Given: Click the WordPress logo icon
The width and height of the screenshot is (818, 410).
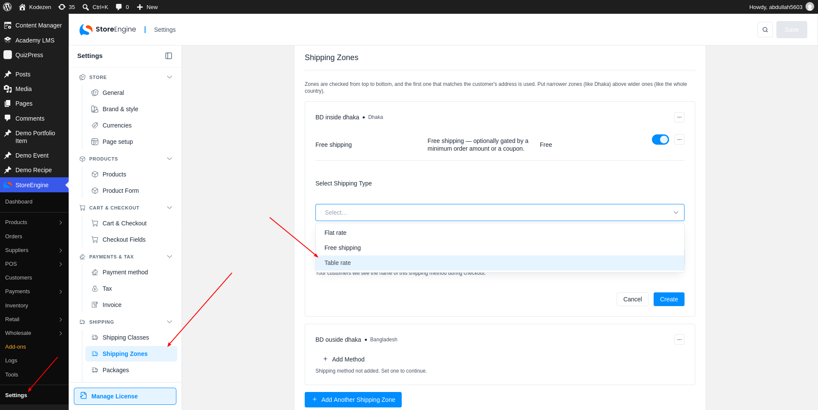Looking at the screenshot, I should (7, 7).
